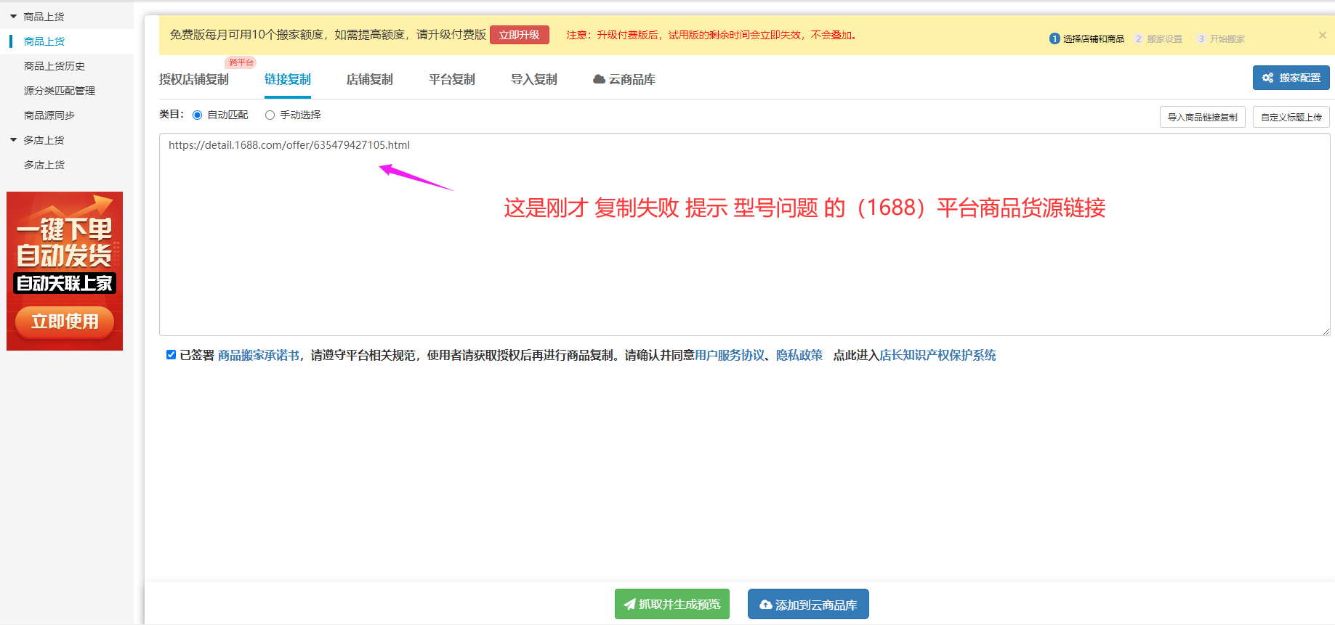
Task: Toggle the 已签署 agreement checkbox
Action: (171, 355)
